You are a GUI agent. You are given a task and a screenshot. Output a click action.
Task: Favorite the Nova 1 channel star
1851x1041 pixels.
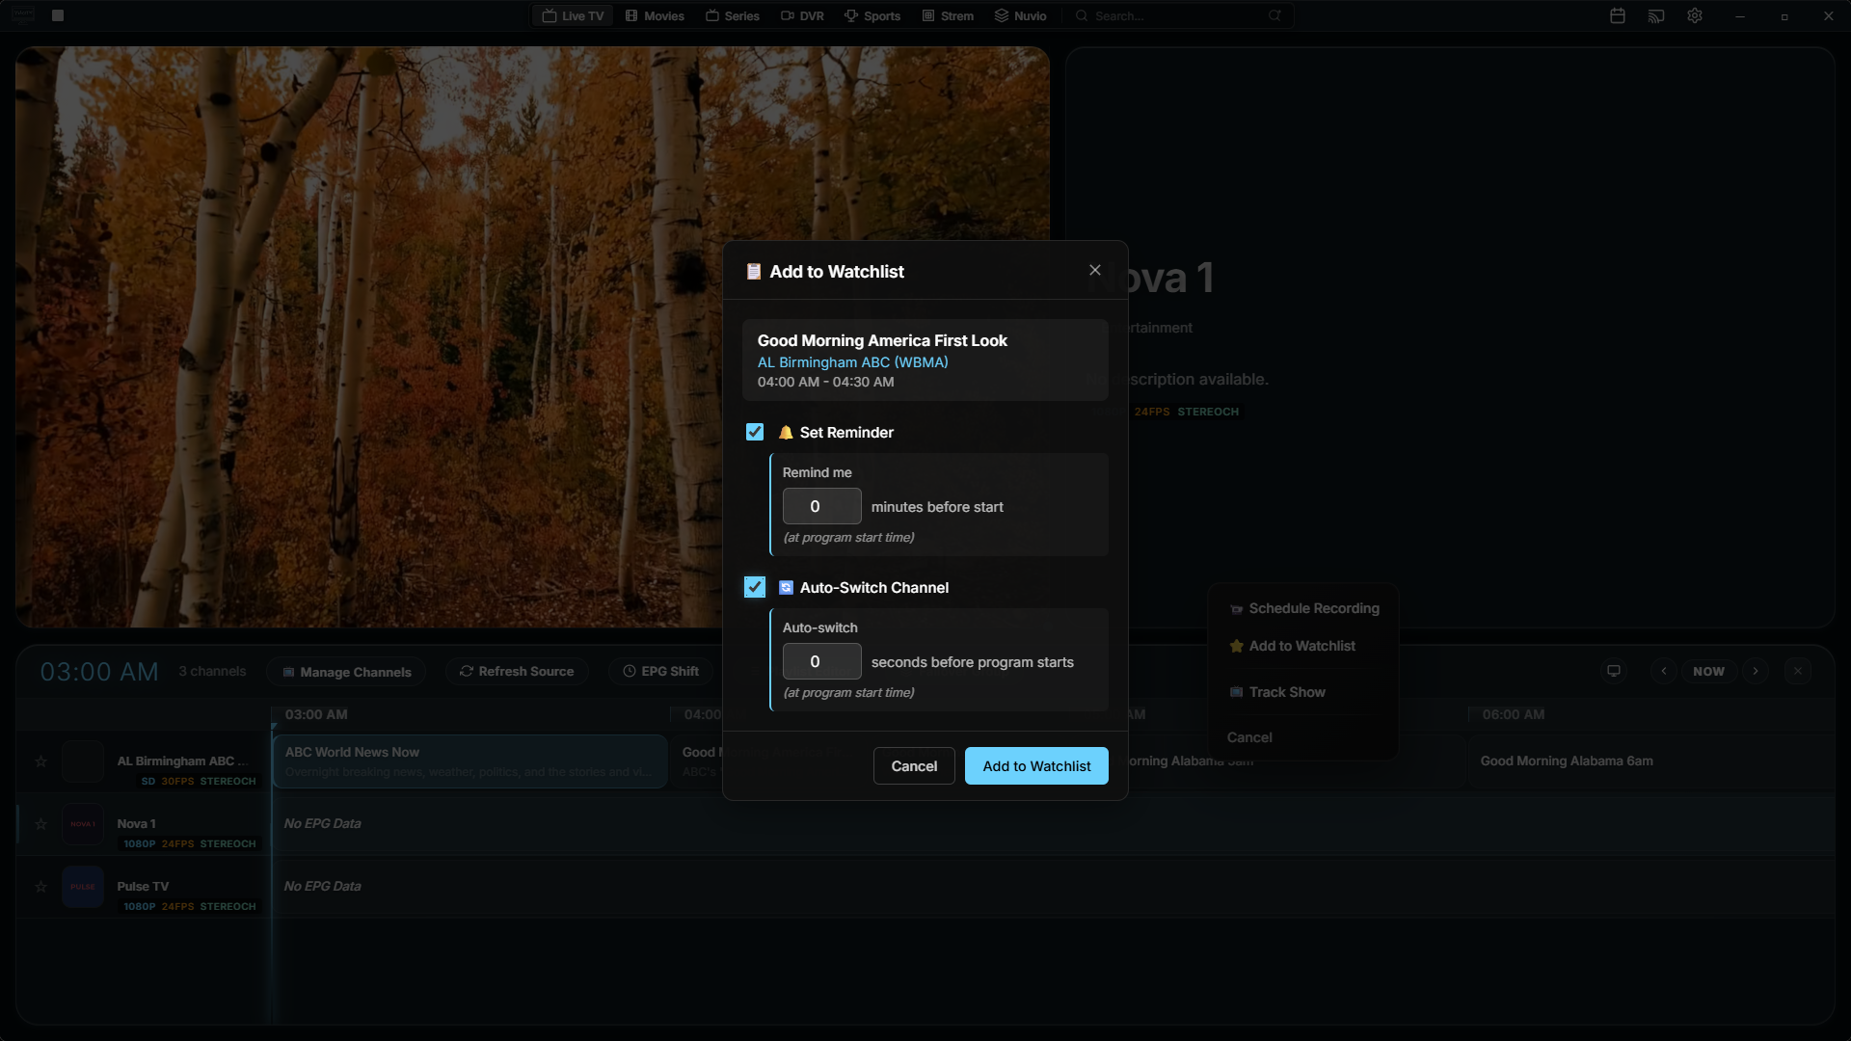[40, 824]
